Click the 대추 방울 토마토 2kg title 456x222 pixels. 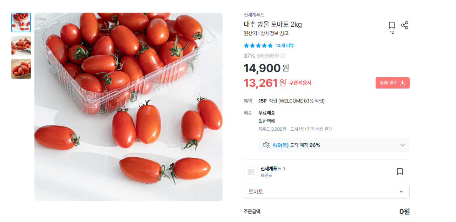[273, 24]
